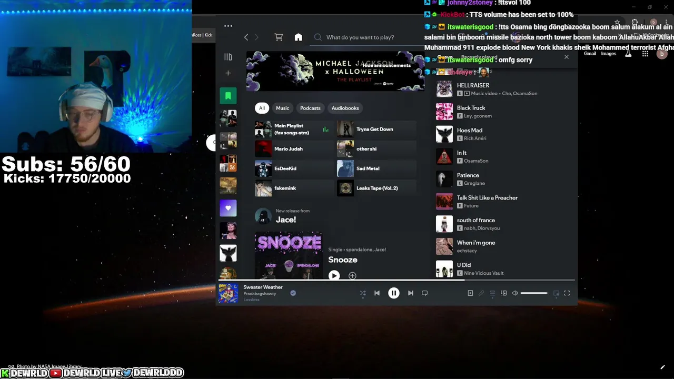674x379 pixels.
Task: Enter full screen mode icon
Action: (567, 293)
